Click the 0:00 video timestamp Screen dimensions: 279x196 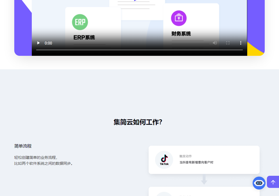tap(48, 43)
